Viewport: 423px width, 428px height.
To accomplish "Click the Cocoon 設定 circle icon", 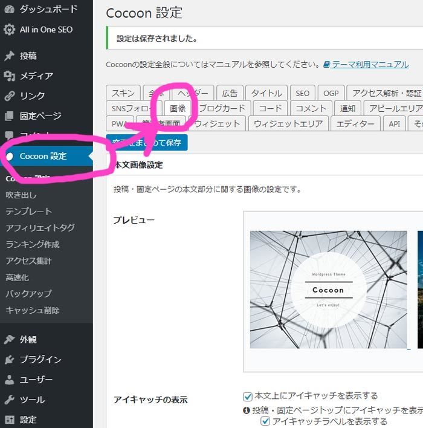I will (10, 157).
